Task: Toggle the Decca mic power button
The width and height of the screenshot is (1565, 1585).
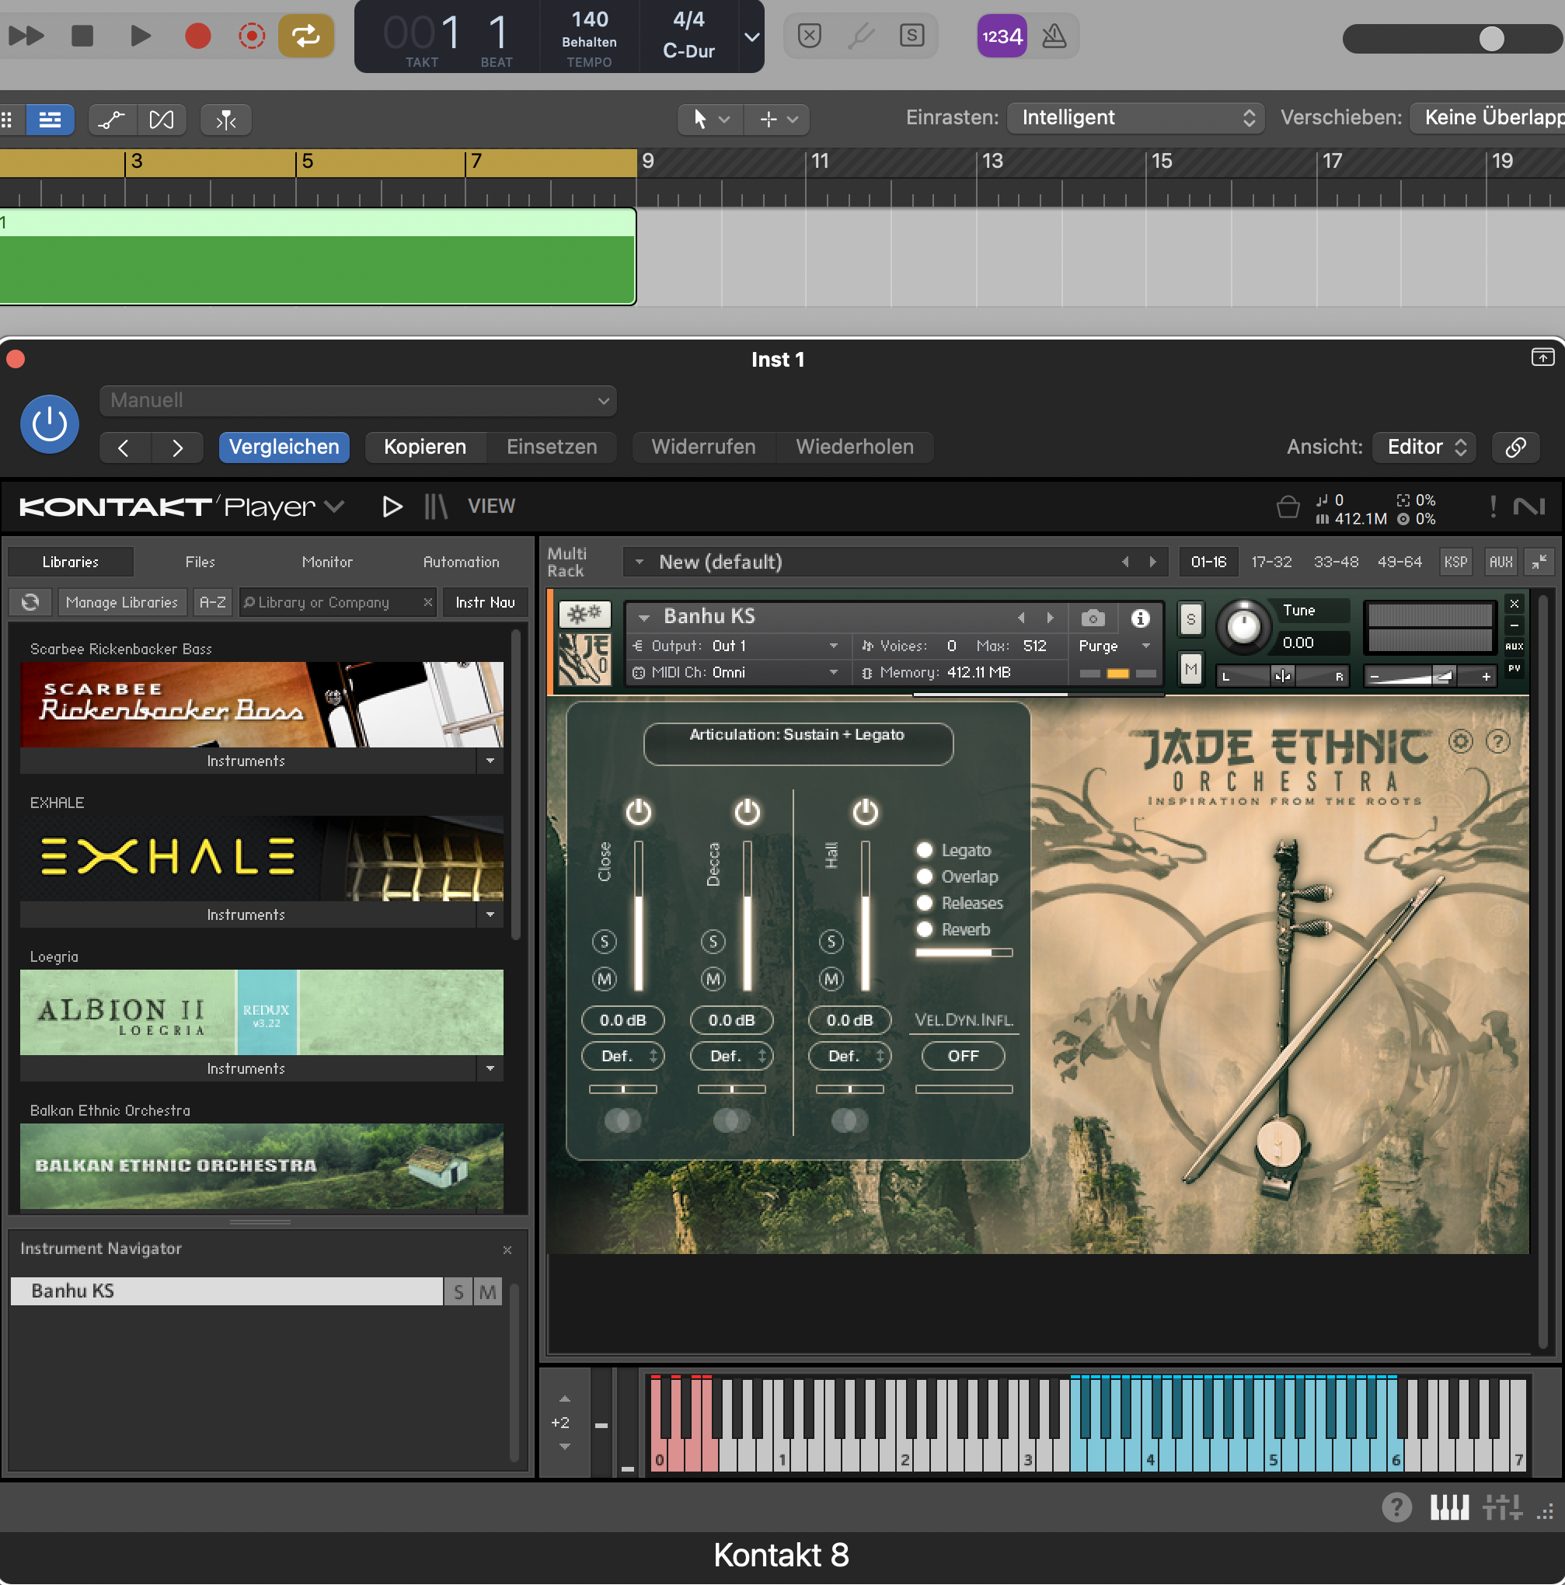Action: click(x=747, y=812)
